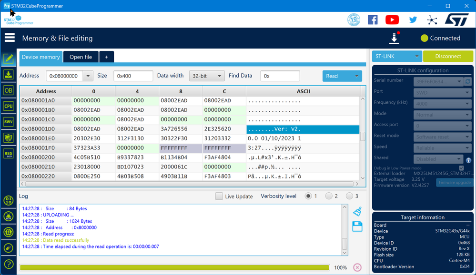
Task: Click the info icon next to Shared
Action: tap(468, 160)
